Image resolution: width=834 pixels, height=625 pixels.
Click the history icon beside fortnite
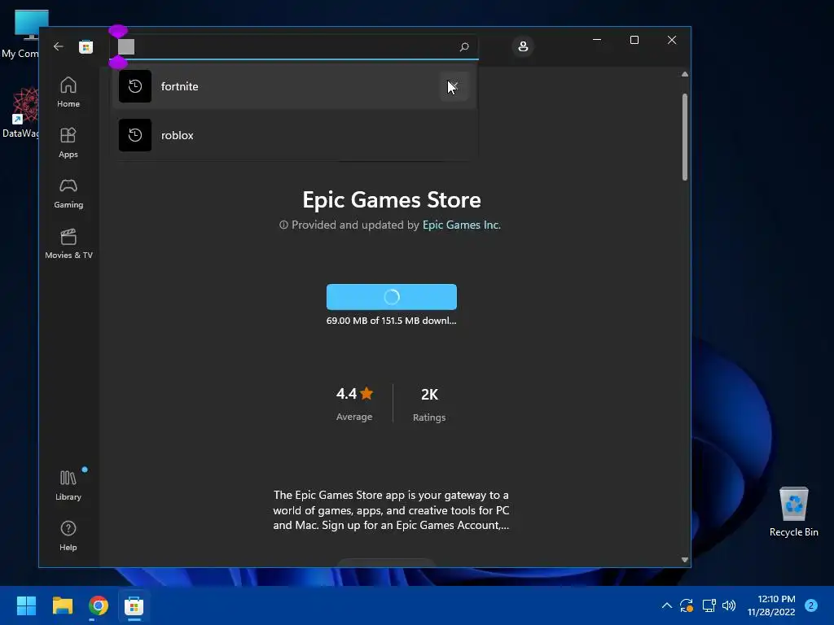pyautogui.click(x=135, y=86)
